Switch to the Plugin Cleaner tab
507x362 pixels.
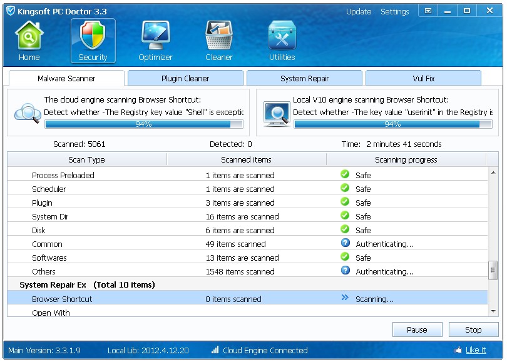coord(185,79)
